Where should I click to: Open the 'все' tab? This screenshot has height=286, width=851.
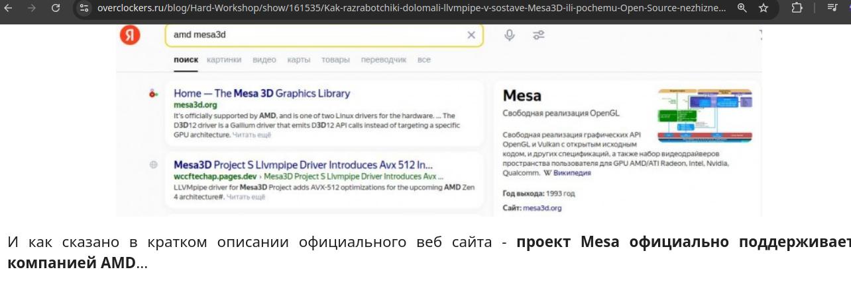[x=424, y=59]
